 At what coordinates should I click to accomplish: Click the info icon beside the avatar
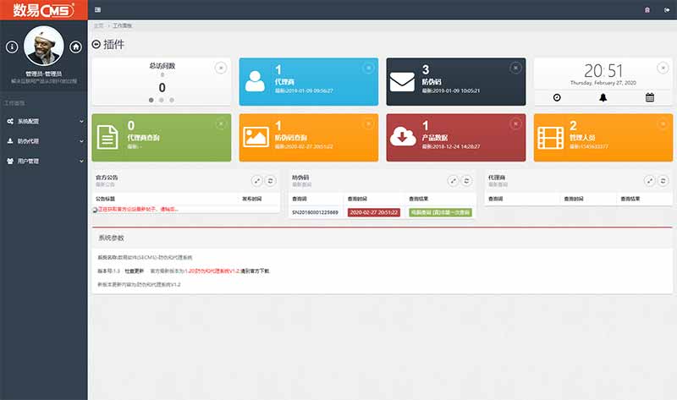[12, 47]
